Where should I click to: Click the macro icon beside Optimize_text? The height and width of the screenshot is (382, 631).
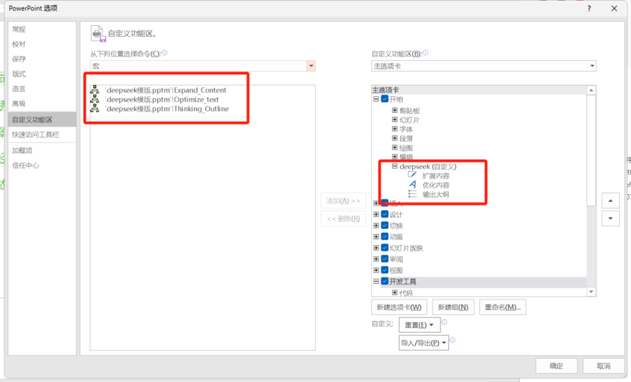point(95,99)
